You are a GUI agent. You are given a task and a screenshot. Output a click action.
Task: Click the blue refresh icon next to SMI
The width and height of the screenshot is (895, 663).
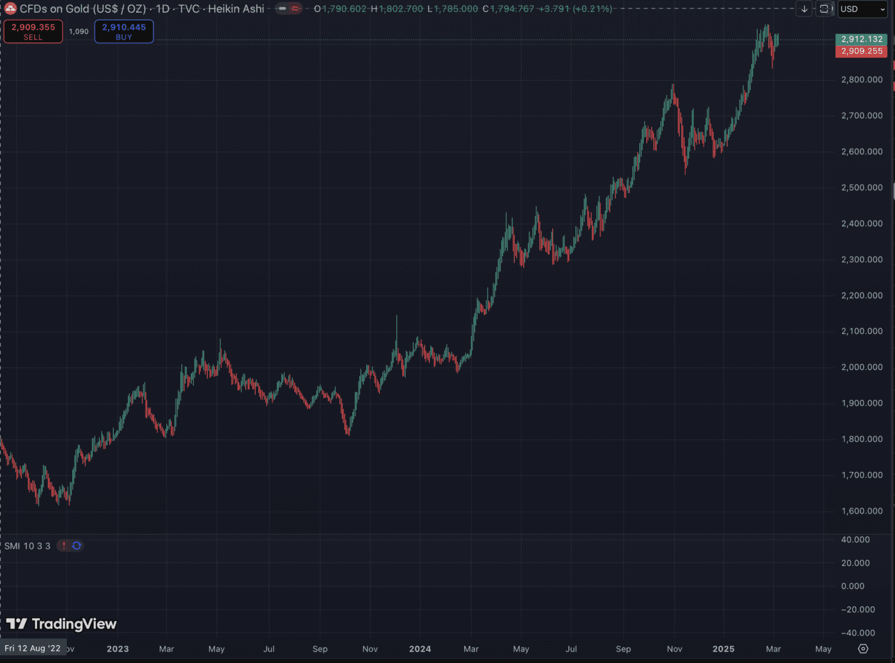pyautogui.click(x=77, y=546)
